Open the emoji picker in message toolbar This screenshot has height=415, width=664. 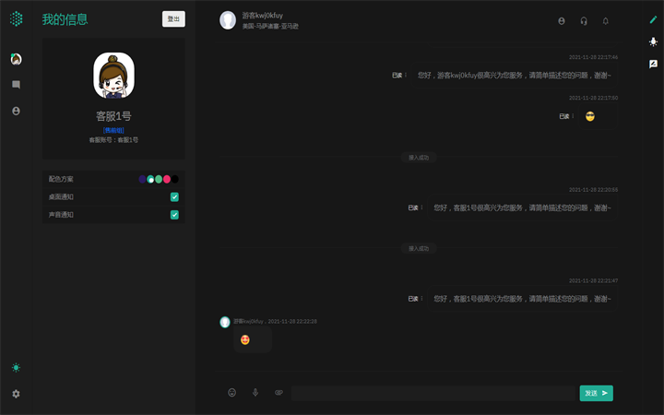coord(232,393)
